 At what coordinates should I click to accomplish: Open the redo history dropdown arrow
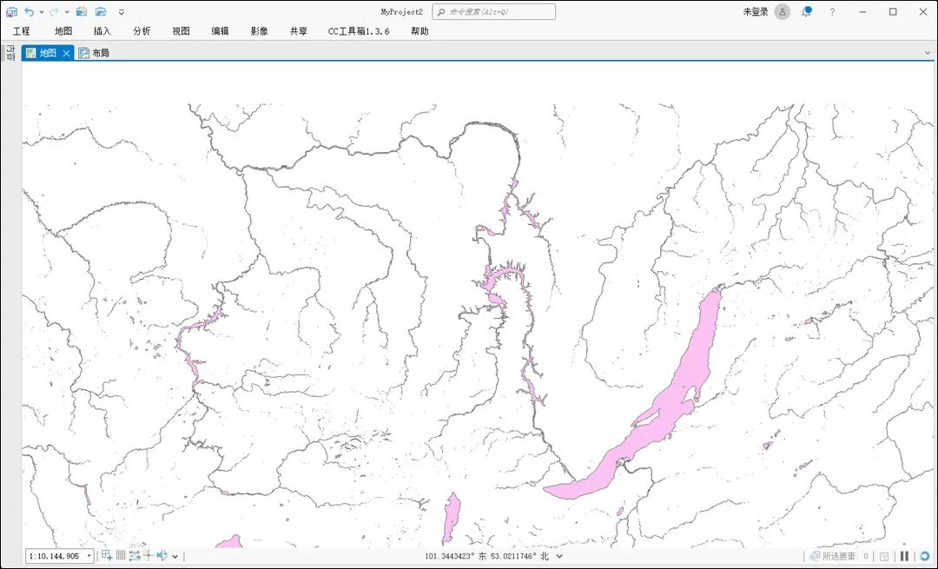(66, 11)
